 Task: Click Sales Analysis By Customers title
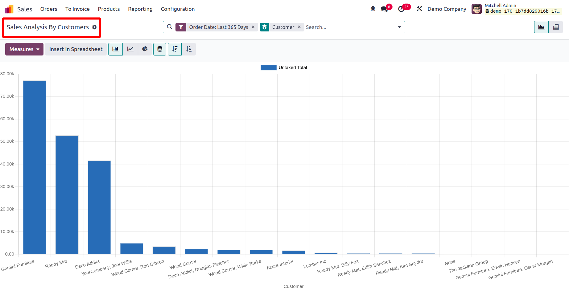(x=48, y=27)
